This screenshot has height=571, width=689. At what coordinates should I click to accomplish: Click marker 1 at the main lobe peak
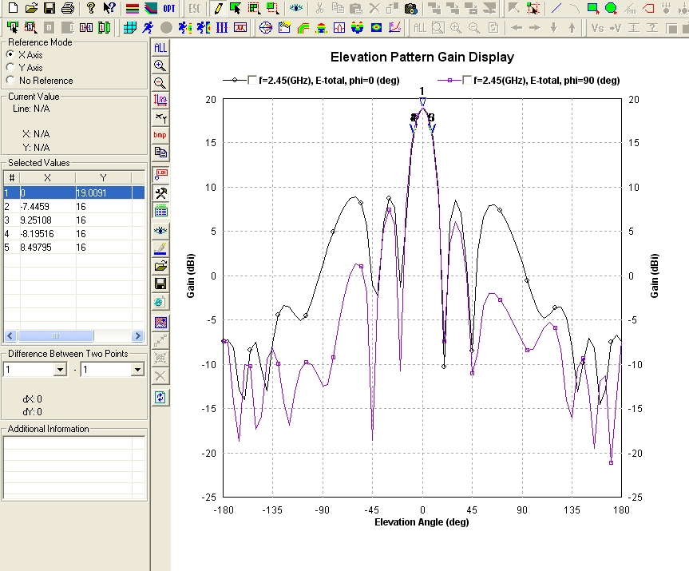[422, 100]
